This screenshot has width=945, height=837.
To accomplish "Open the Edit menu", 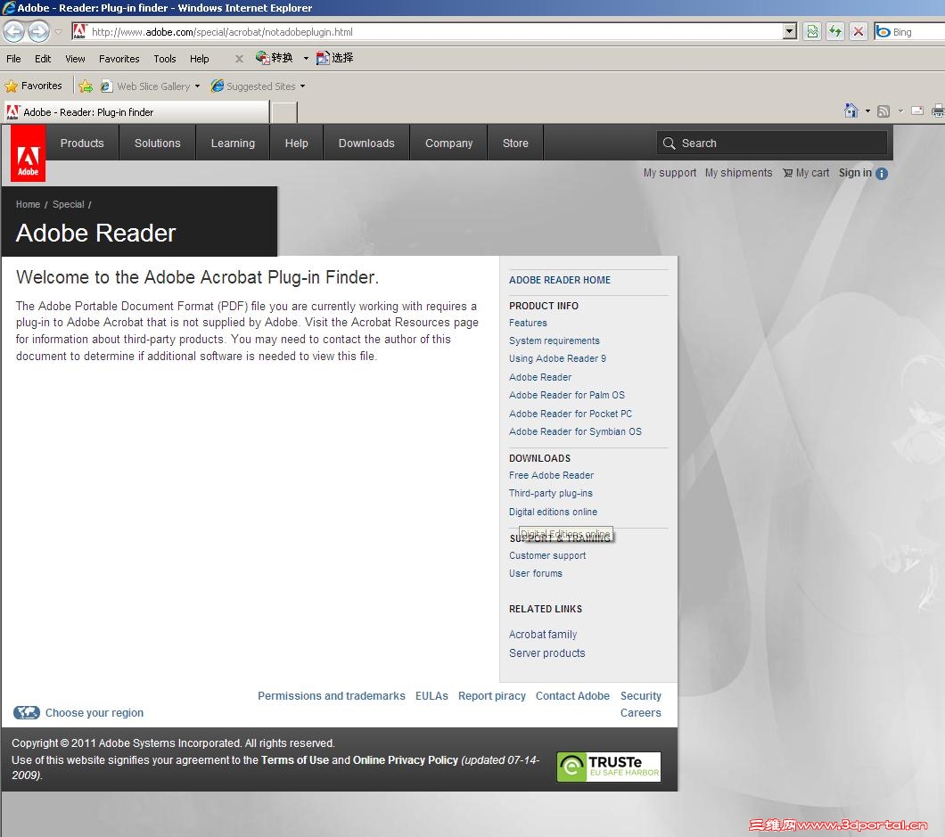I will coord(43,59).
